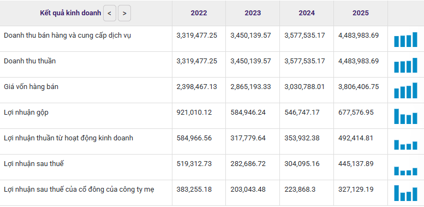
Task: Click the after-tax profit value 304,095.16
Action: 302,164
